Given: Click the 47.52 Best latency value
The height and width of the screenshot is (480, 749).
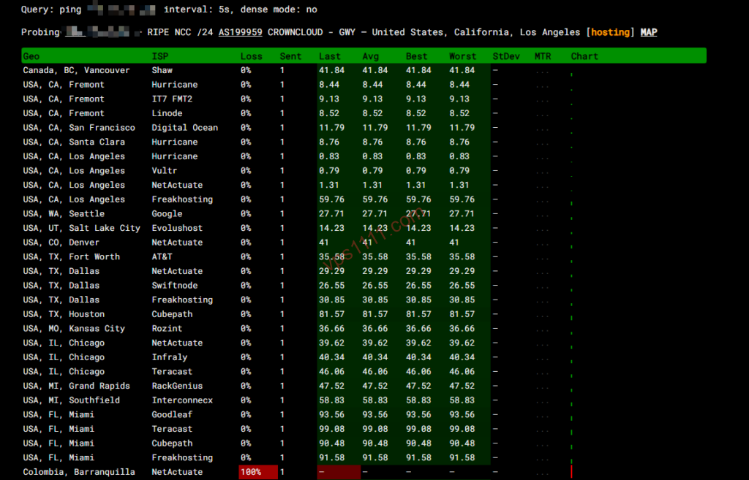Looking at the screenshot, I should (418, 386).
